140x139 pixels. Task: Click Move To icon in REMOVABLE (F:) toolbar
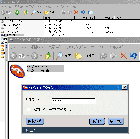click(104, 56)
